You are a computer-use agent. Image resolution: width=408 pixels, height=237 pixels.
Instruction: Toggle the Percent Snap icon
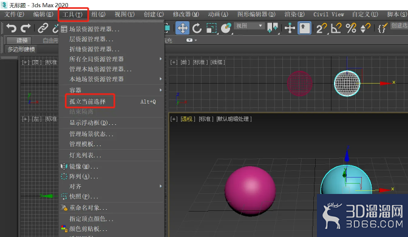coord(351,28)
